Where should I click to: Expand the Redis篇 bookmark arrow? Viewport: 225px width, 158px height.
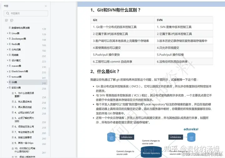click(7, 44)
